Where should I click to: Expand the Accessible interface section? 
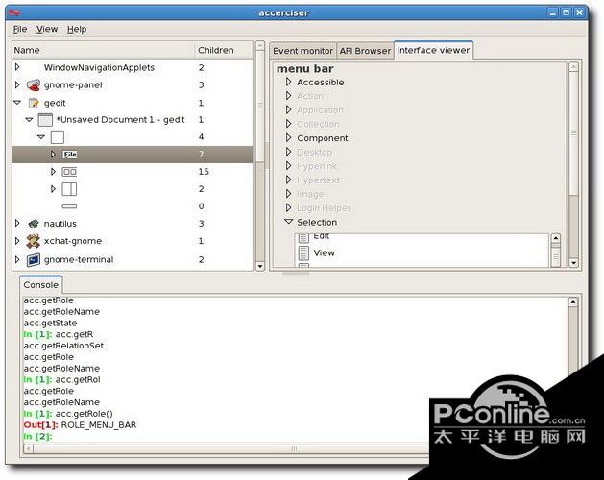288,82
